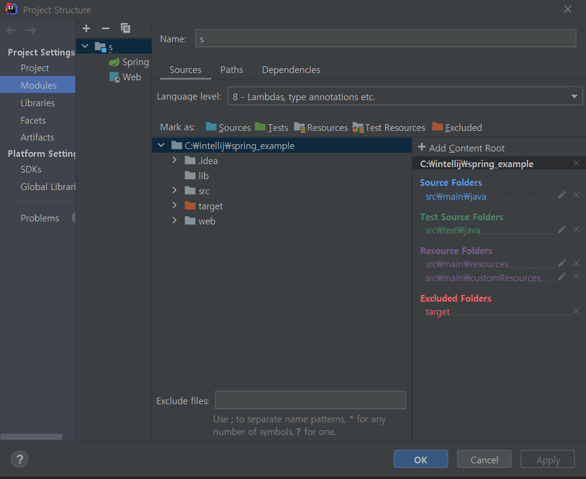Select the Tests mark icon

(260, 127)
